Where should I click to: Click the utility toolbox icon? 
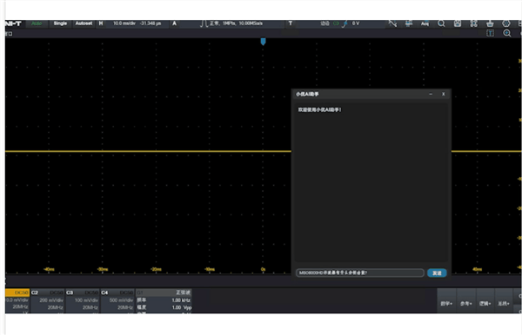(x=490, y=23)
